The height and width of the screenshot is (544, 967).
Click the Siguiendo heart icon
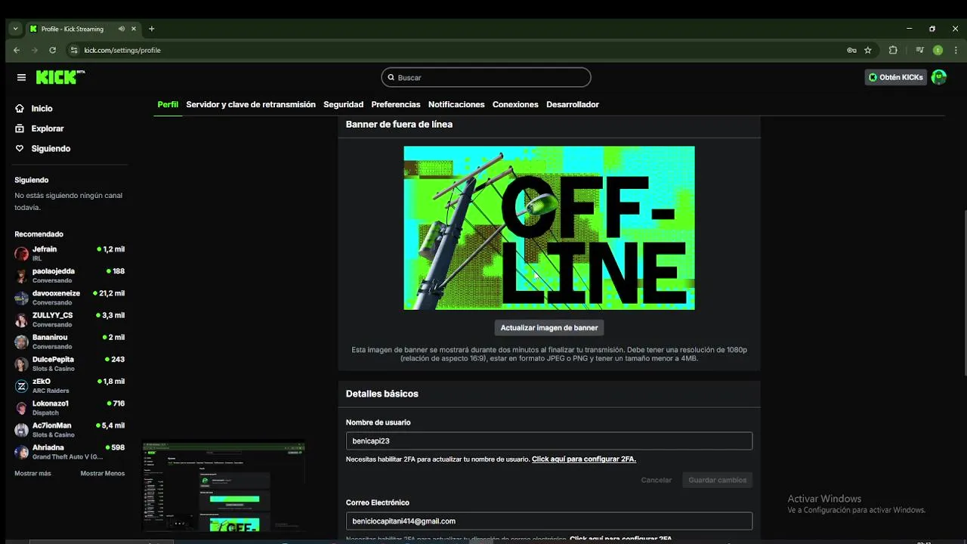coord(20,149)
